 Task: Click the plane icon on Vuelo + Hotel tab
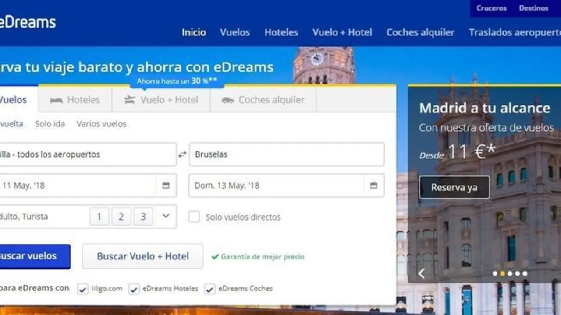pyautogui.click(x=129, y=100)
